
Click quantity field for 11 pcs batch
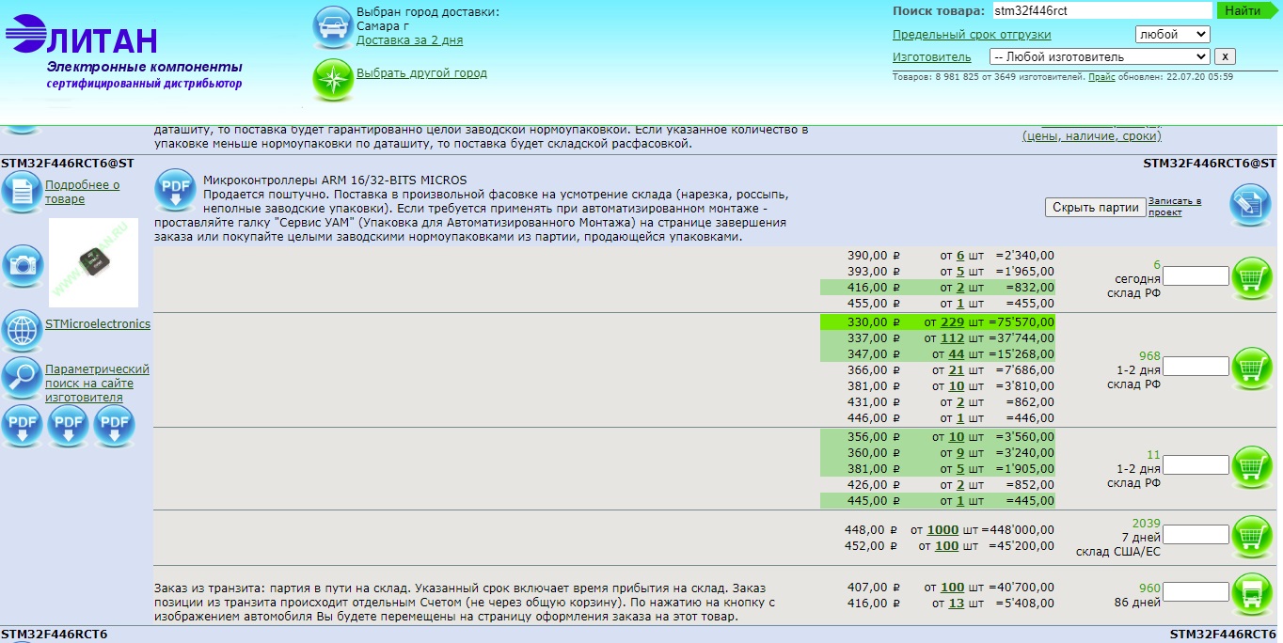tap(1196, 465)
